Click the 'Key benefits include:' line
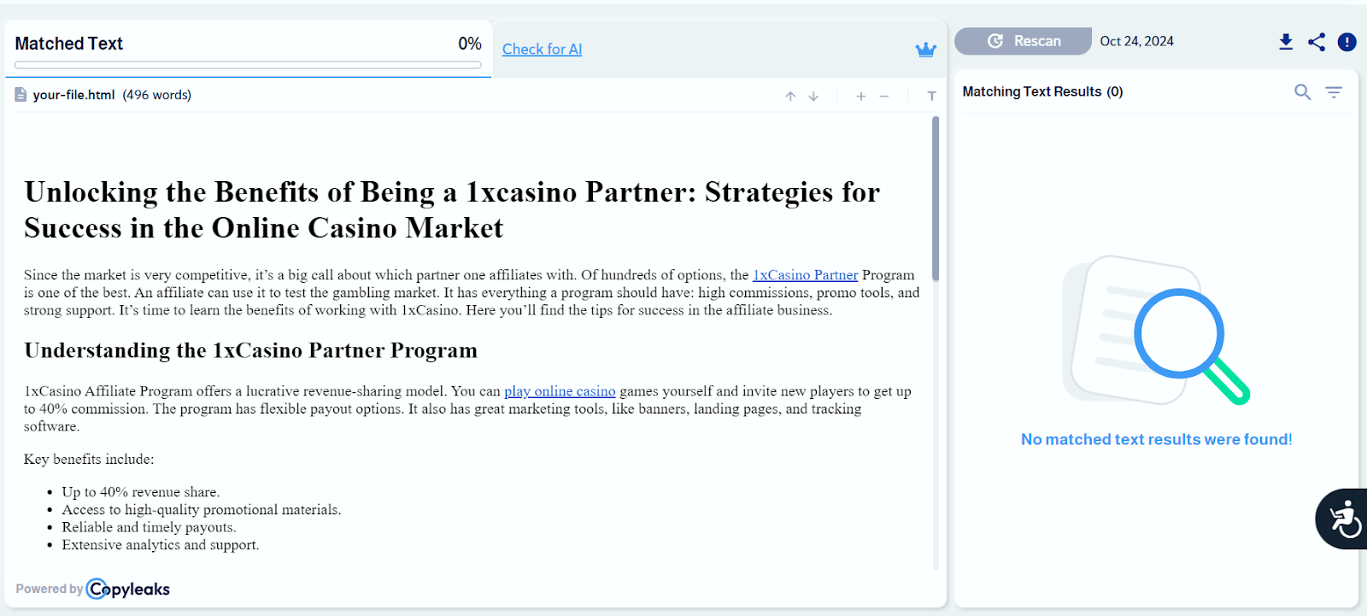Screen dimensions: 1367x616 coord(89,460)
